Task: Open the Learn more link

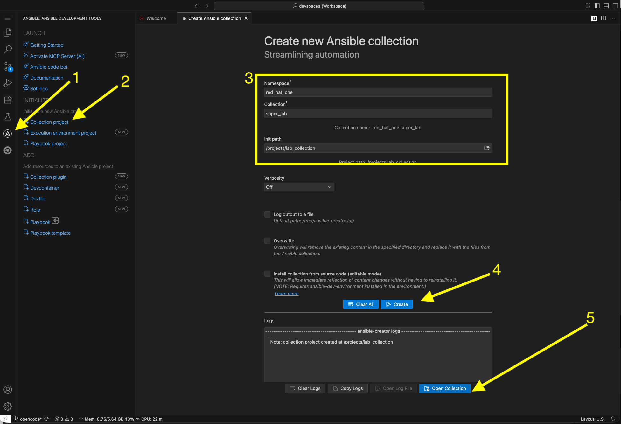Action: [286, 293]
